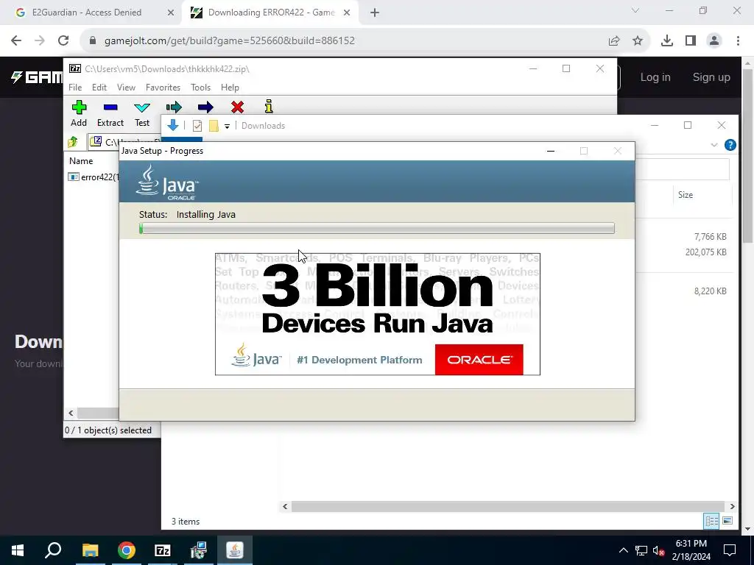
Task: Reload the GameJolt page
Action: pyautogui.click(x=63, y=41)
